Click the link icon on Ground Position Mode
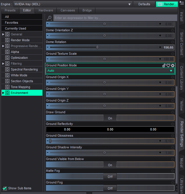The image size is (185, 194). (164, 66)
